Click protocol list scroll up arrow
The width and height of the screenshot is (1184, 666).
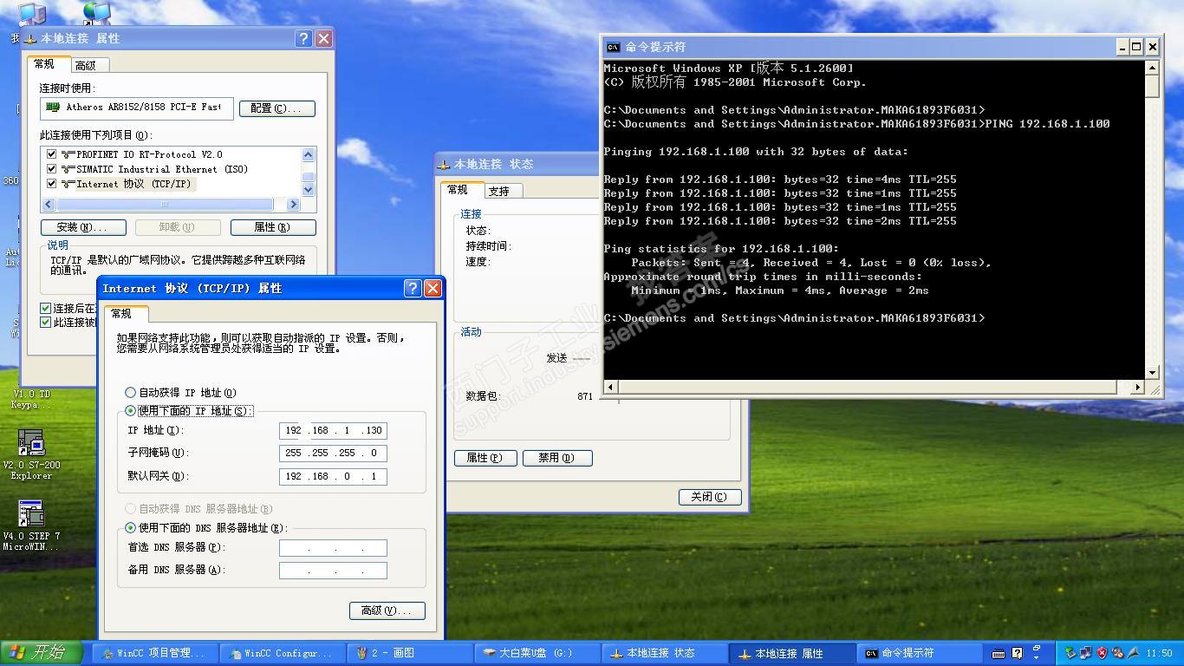coord(309,154)
